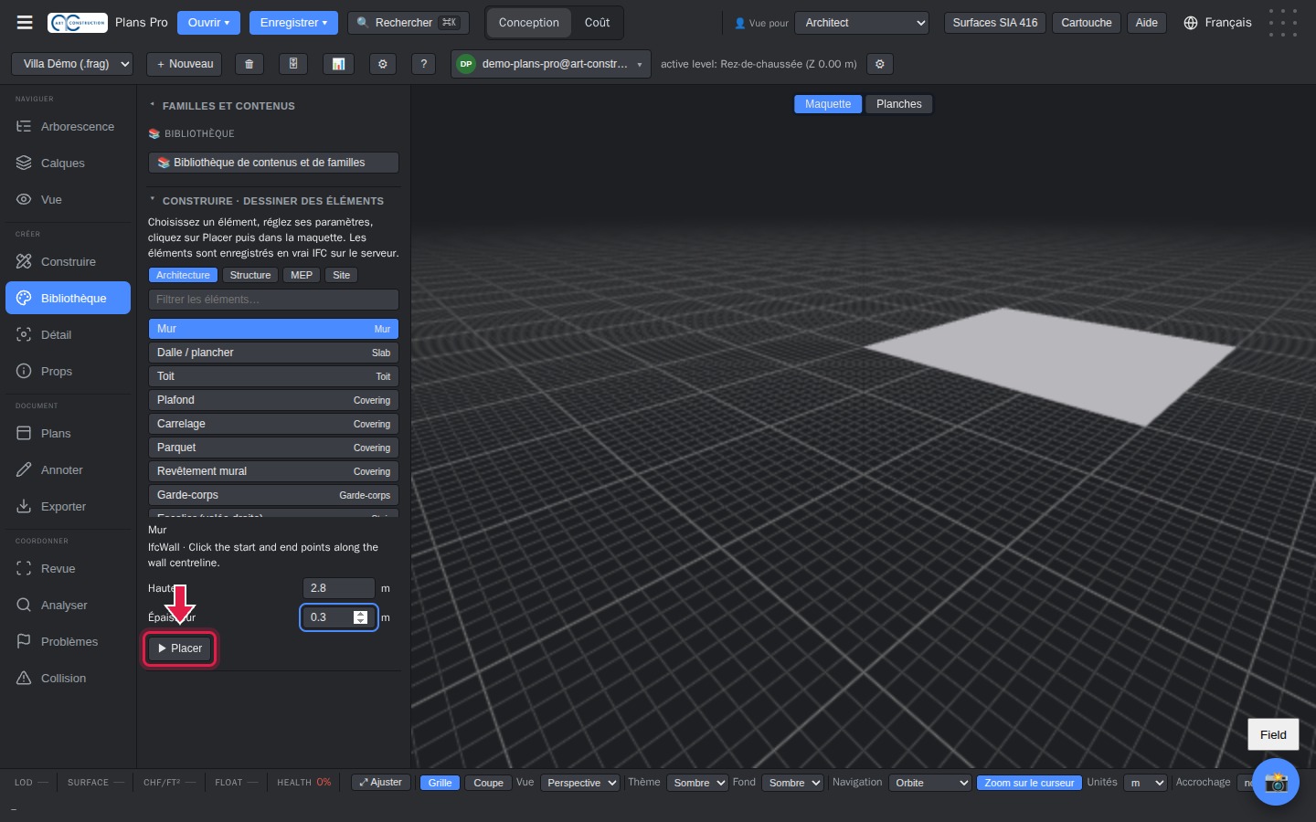Open Exporter in the sidebar
The width and height of the screenshot is (1316, 822).
click(68, 507)
